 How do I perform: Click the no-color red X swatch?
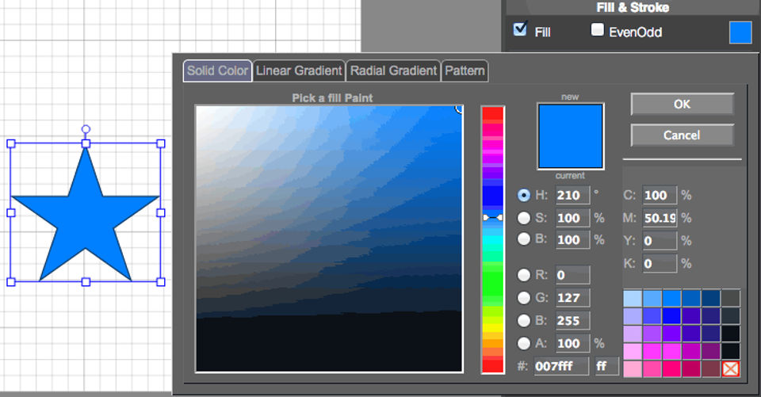pyautogui.click(x=730, y=368)
